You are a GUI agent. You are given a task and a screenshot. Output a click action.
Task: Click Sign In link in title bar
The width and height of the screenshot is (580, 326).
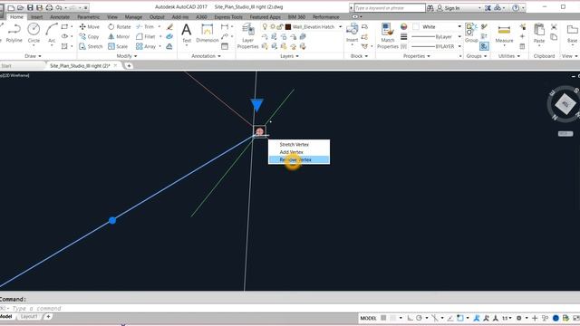tap(451, 8)
